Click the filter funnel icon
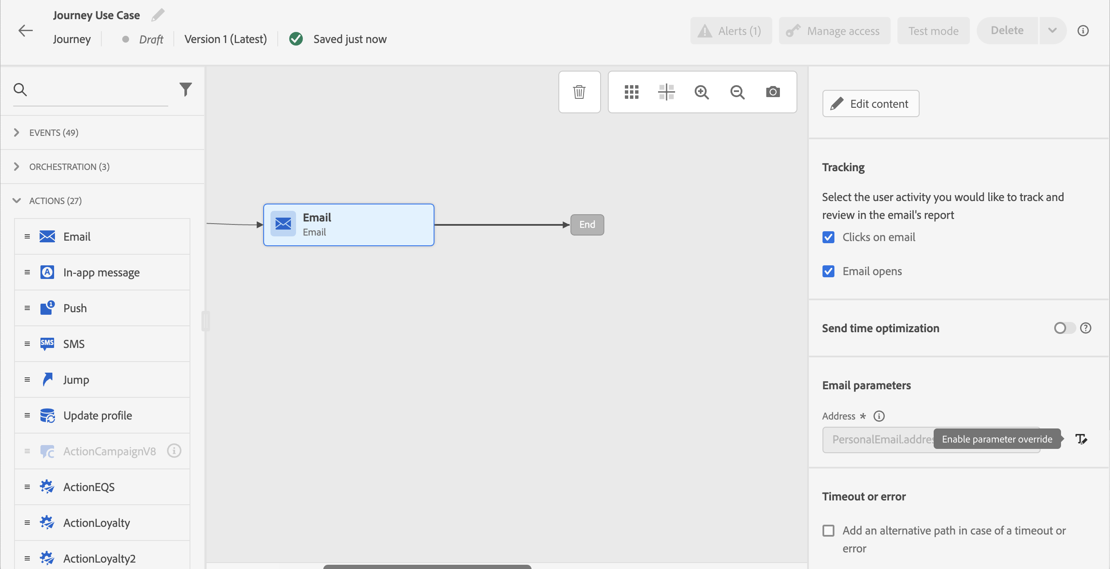The image size is (1110, 569). [185, 89]
